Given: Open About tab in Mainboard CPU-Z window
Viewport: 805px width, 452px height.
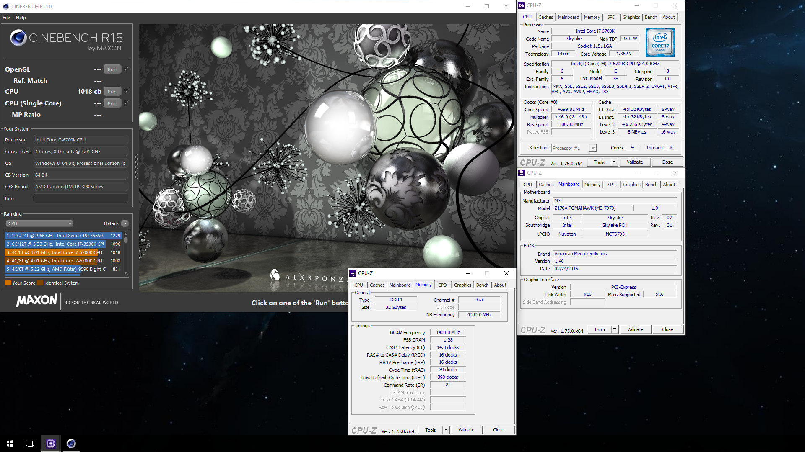Looking at the screenshot, I should pos(669,185).
